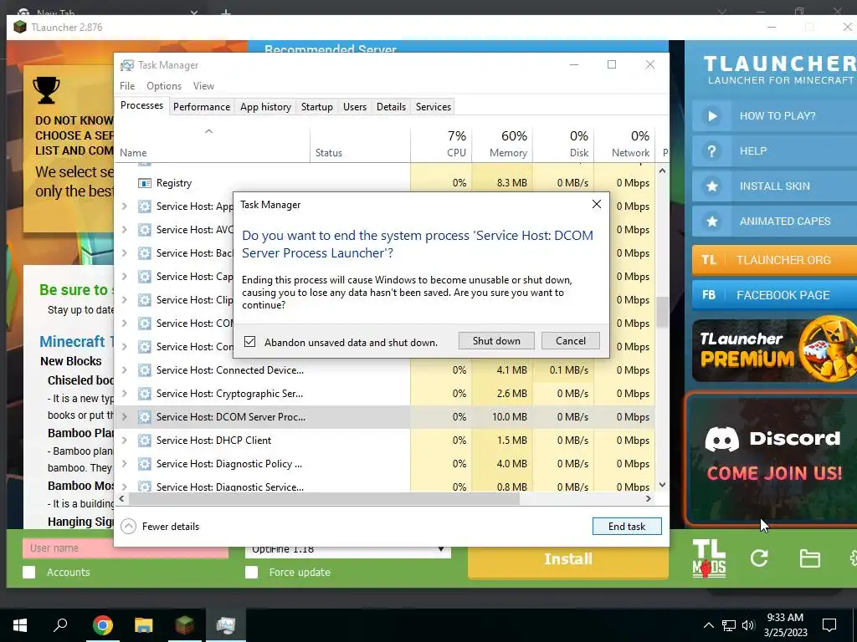
Task: Uncheck Abandon unsaved data and shut down
Action: (x=249, y=342)
